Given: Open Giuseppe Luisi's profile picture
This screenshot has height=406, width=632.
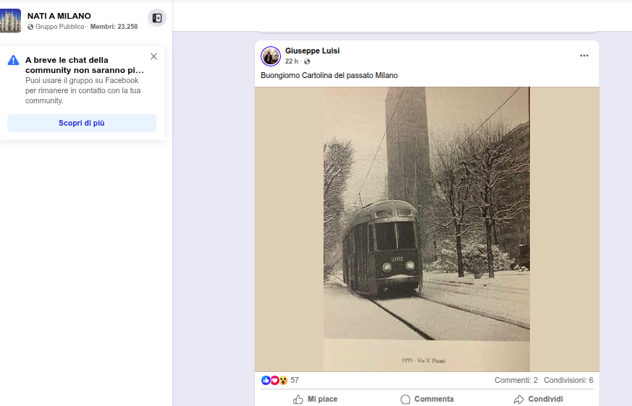Looking at the screenshot, I should 271,56.
